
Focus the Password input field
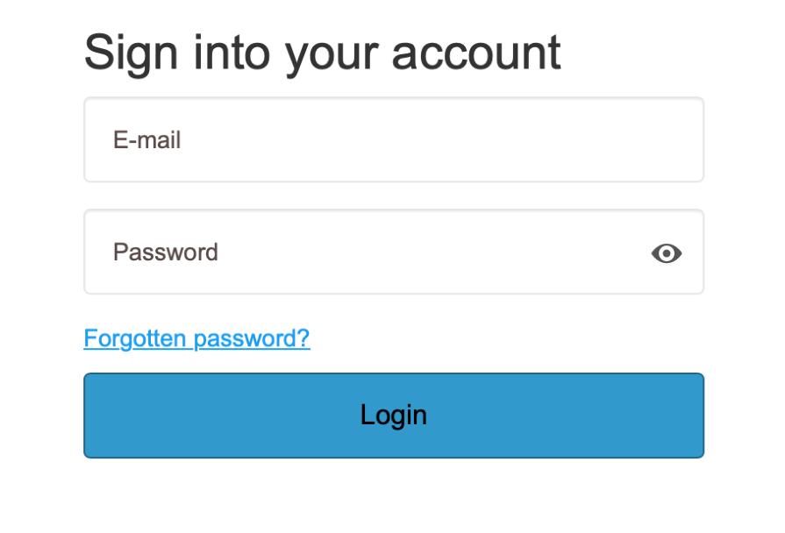(x=368, y=252)
